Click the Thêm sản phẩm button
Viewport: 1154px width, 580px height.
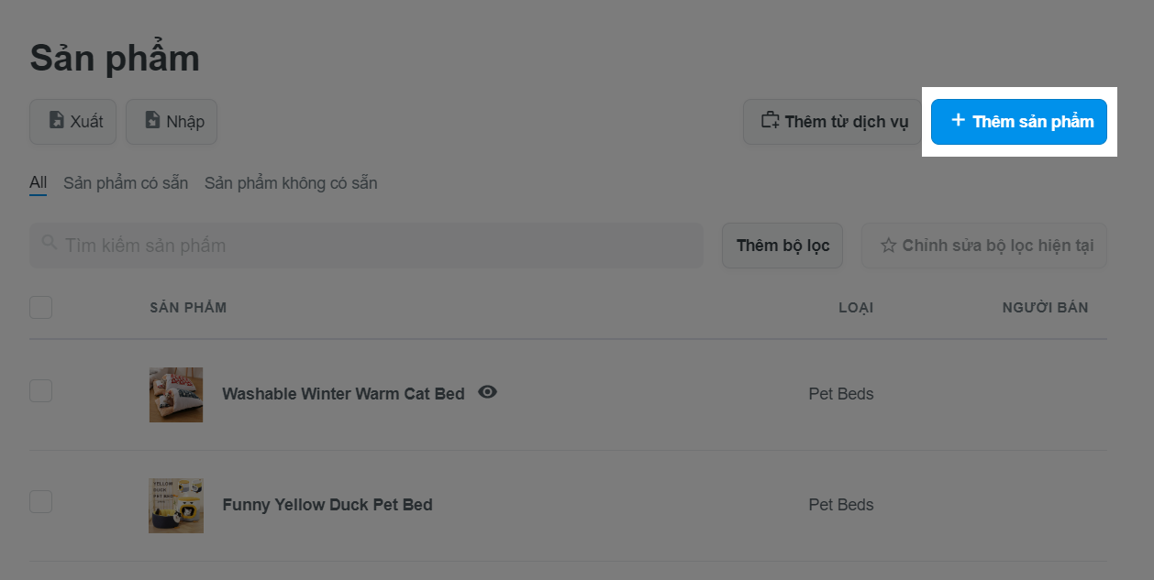[1019, 121]
